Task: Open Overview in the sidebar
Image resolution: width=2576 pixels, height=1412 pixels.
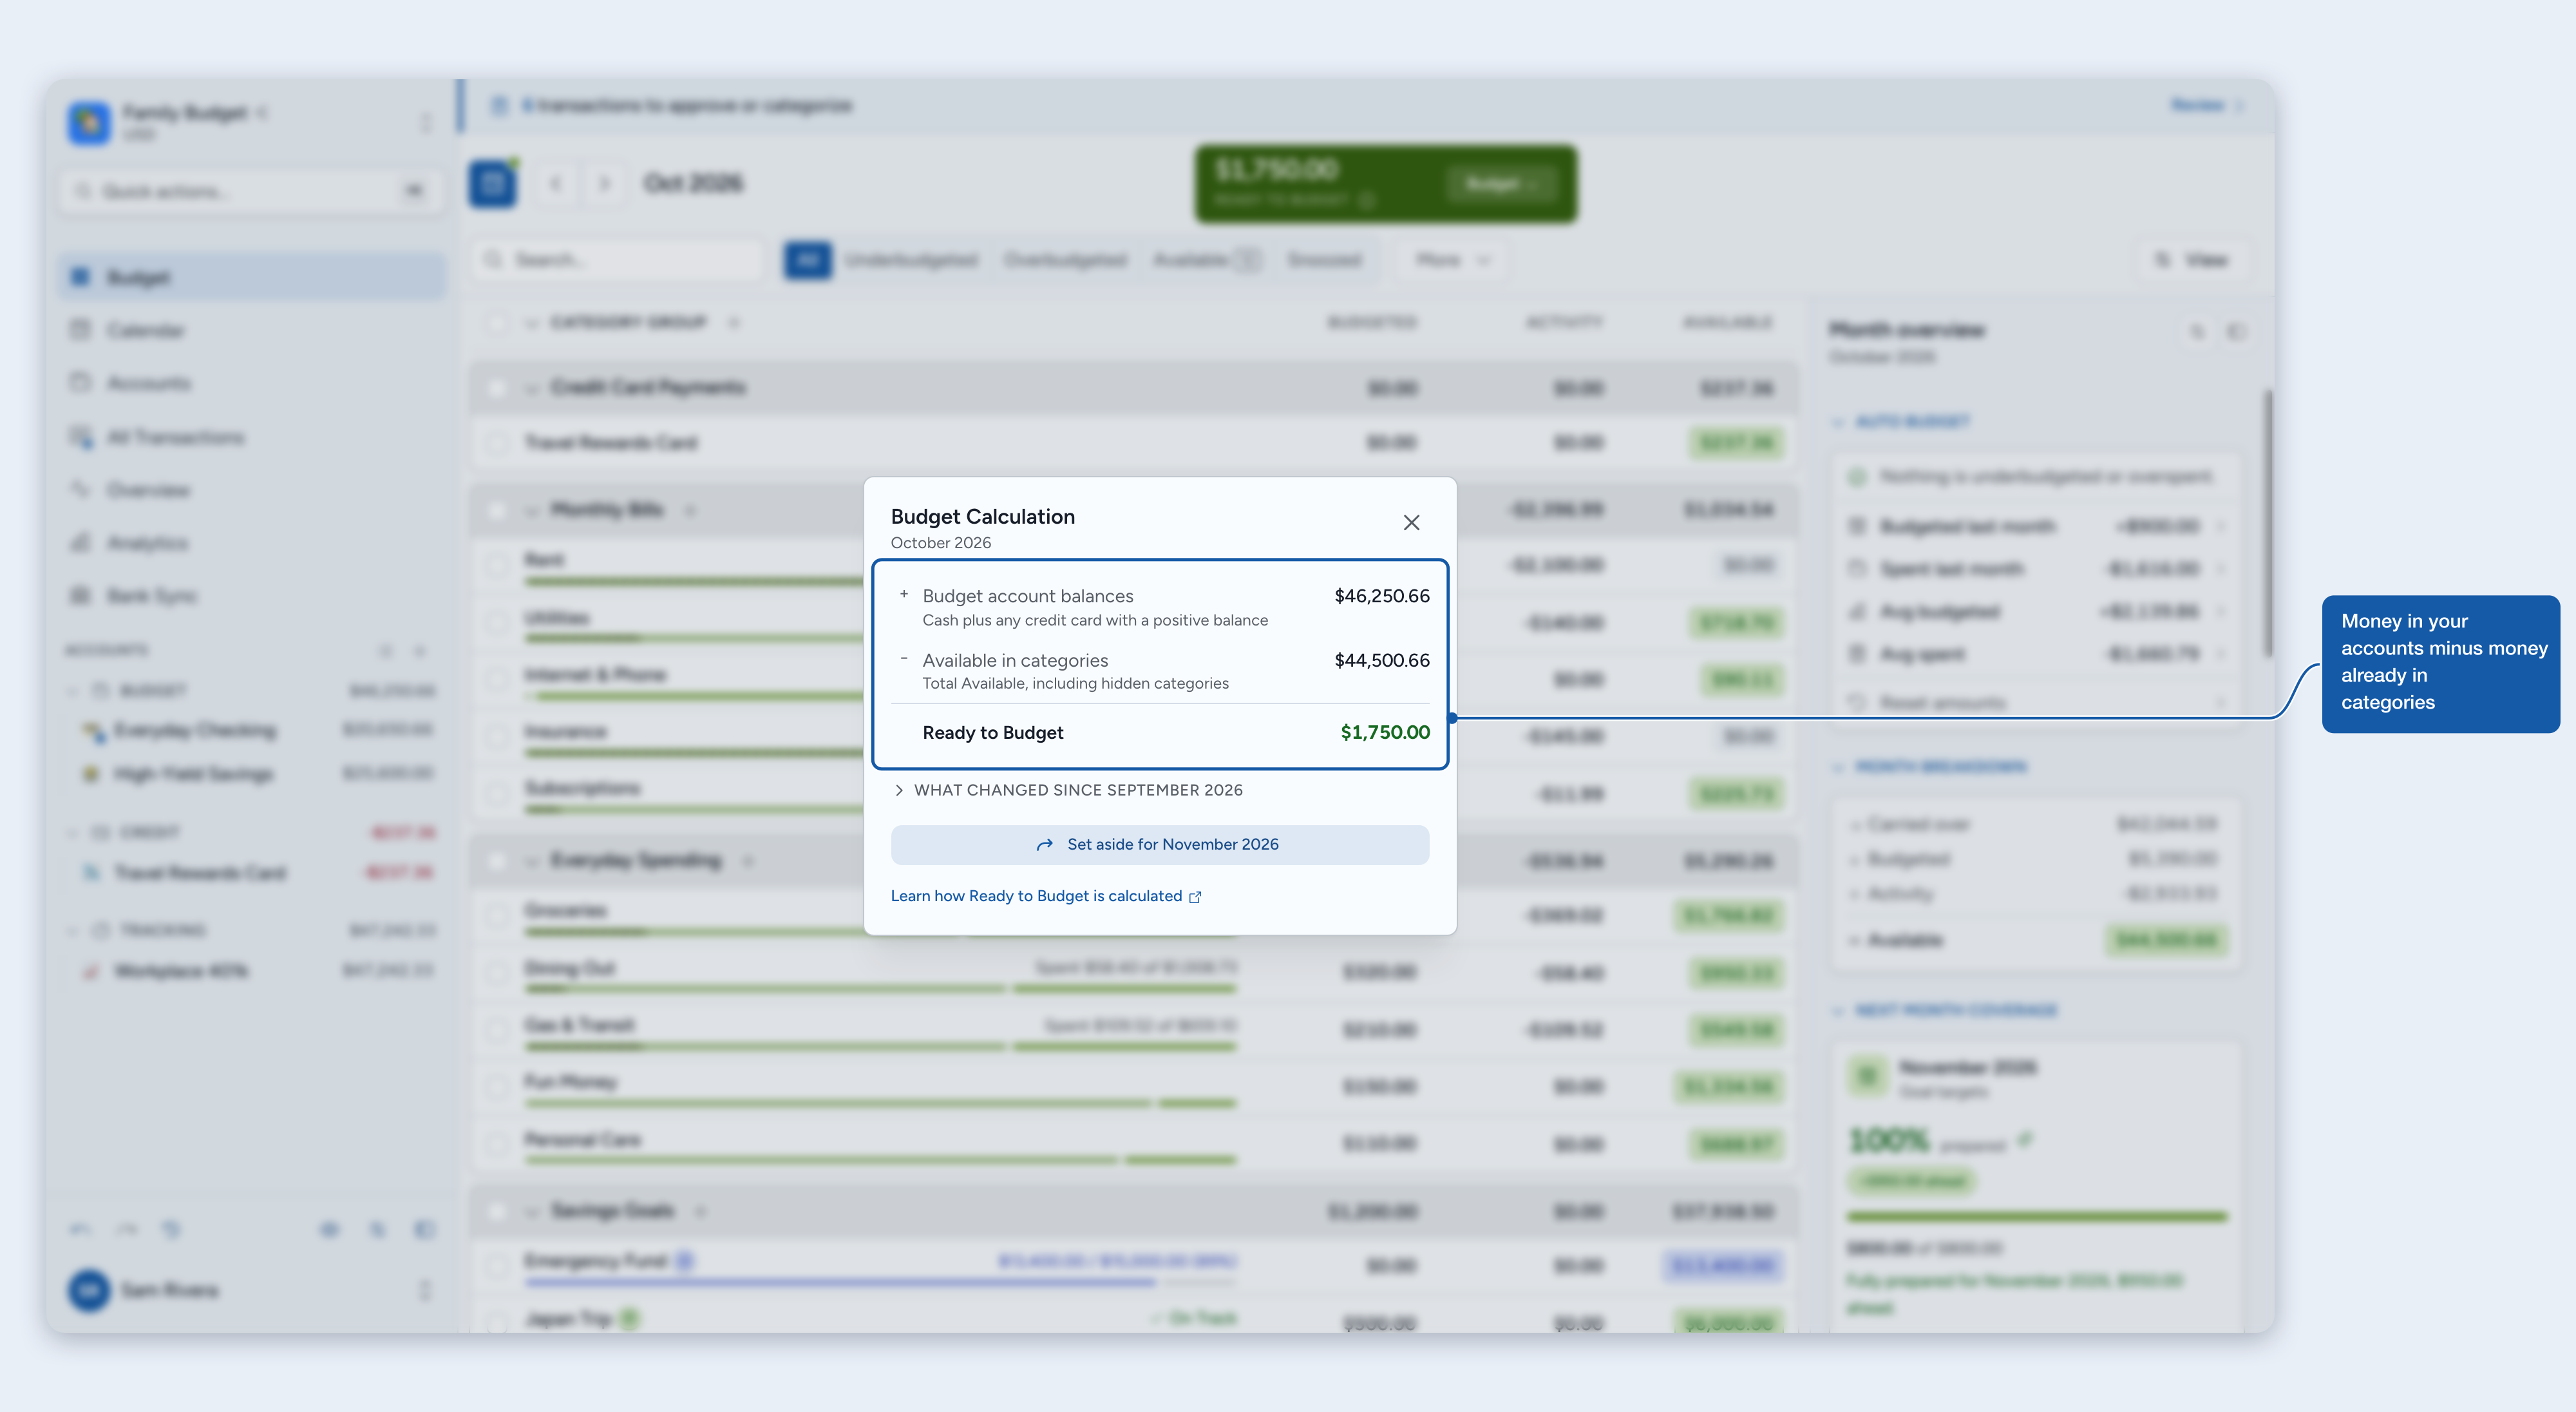Action: click(x=252, y=490)
